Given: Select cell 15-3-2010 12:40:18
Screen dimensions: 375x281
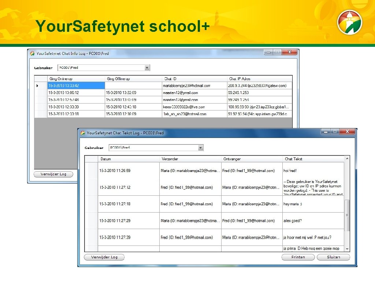Looking at the screenshot, I should click(133, 107).
